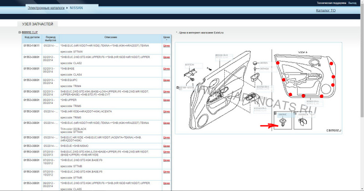The height and width of the screenshot is (191, 364).
Task: Click Цена link for part 01553-10611
Action: coord(167,46)
